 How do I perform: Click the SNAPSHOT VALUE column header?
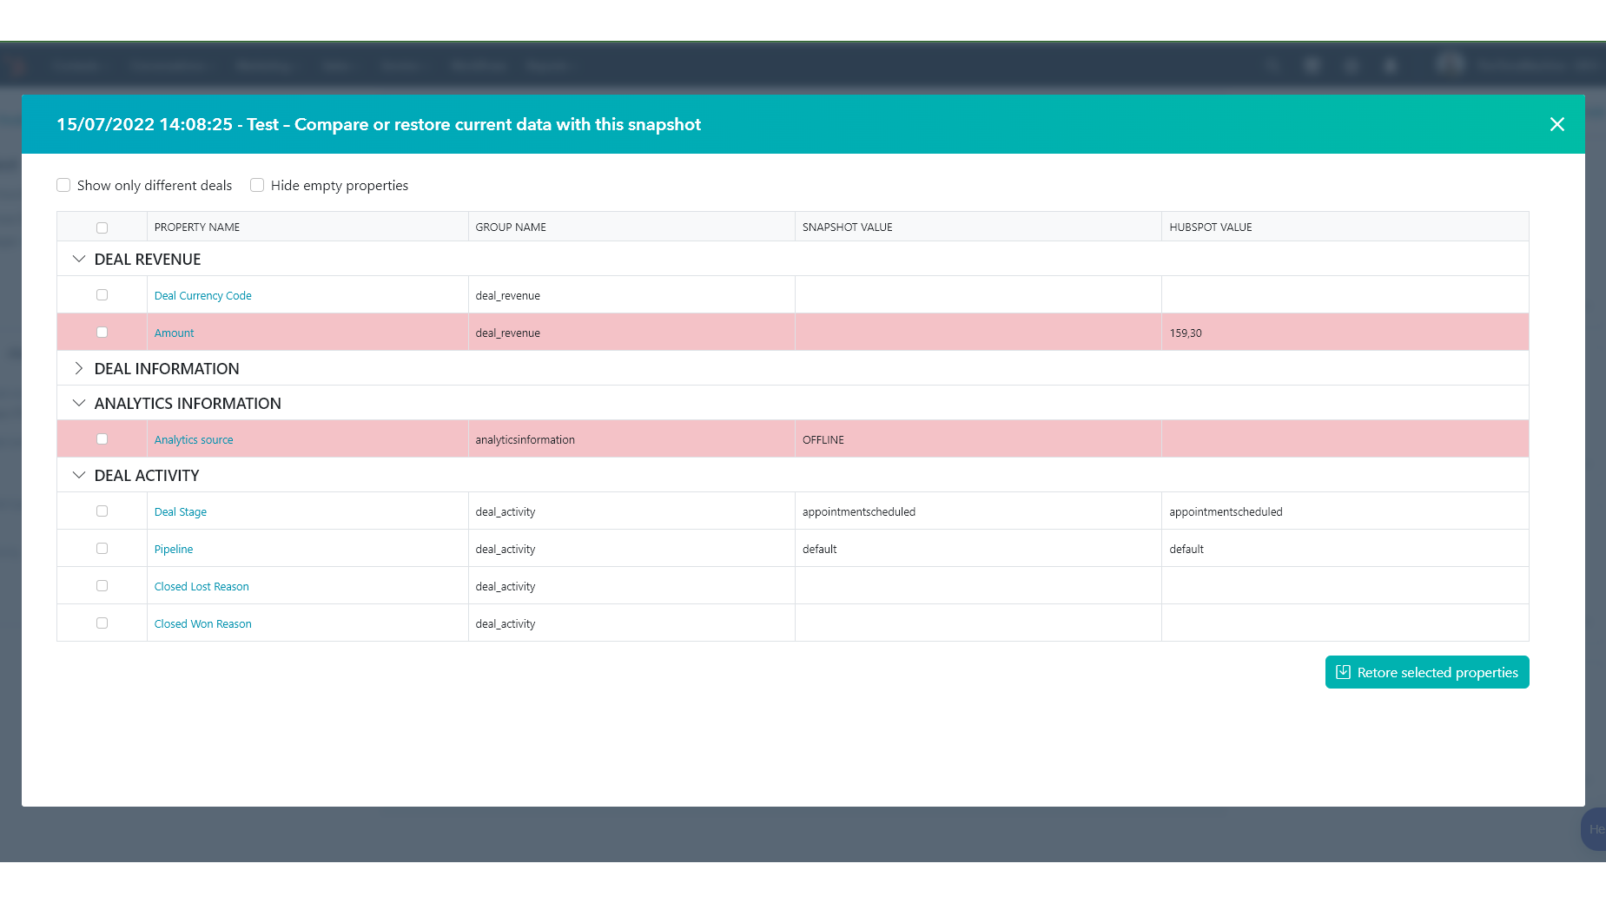[847, 227]
